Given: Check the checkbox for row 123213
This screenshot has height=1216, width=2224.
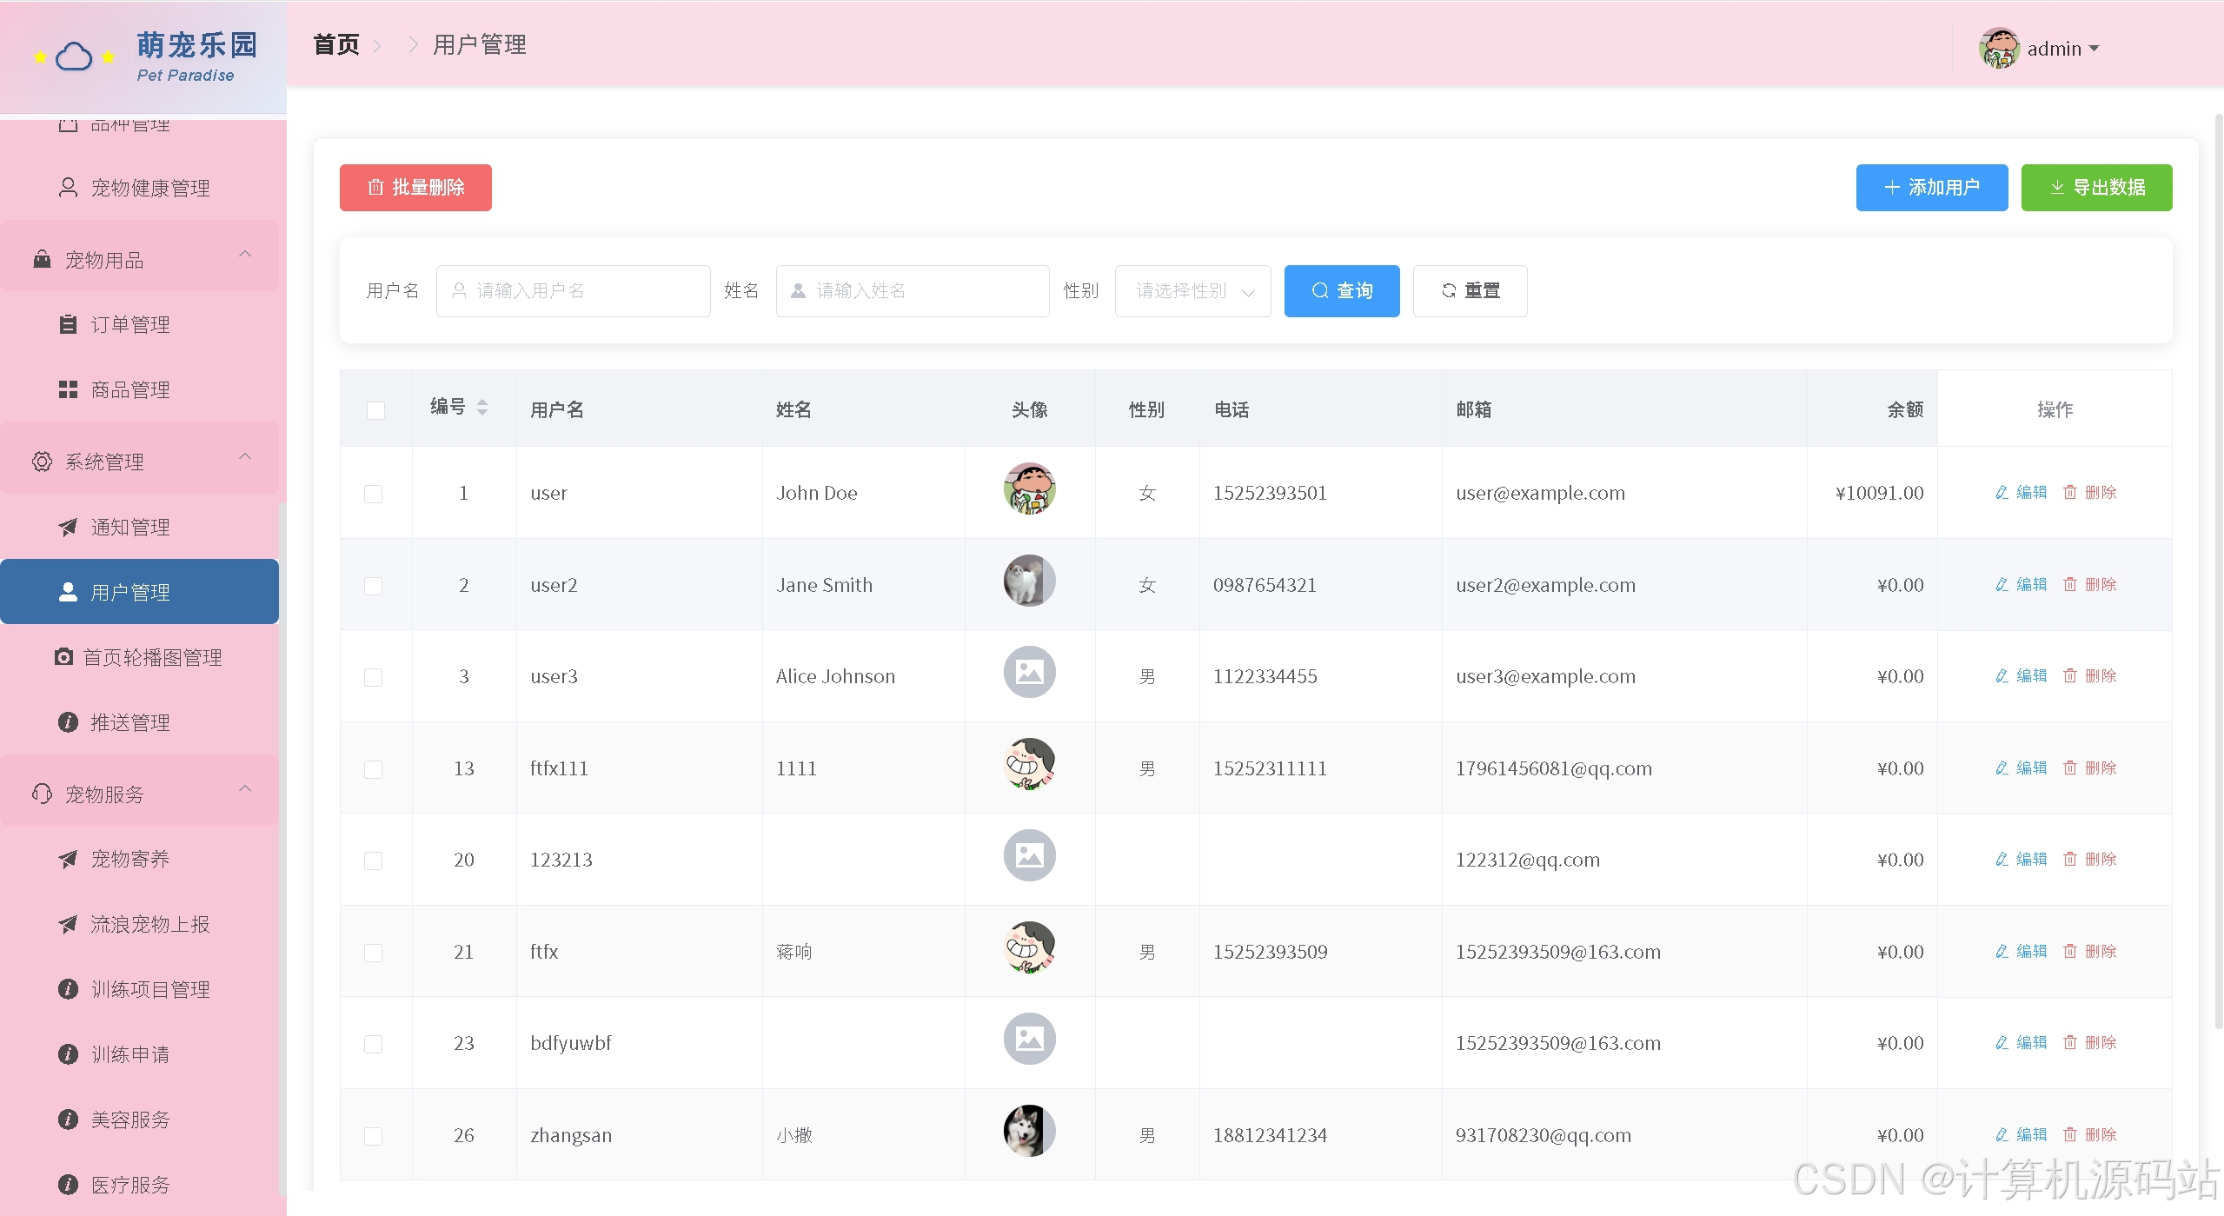Looking at the screenshot, I should (373, 861).
